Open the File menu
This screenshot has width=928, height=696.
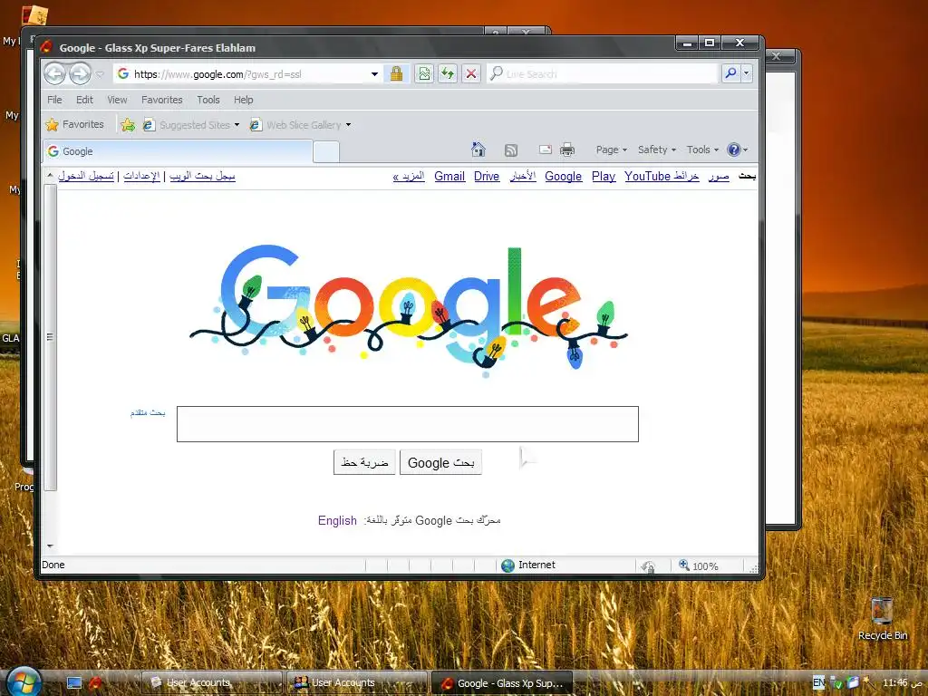[54, 100]
